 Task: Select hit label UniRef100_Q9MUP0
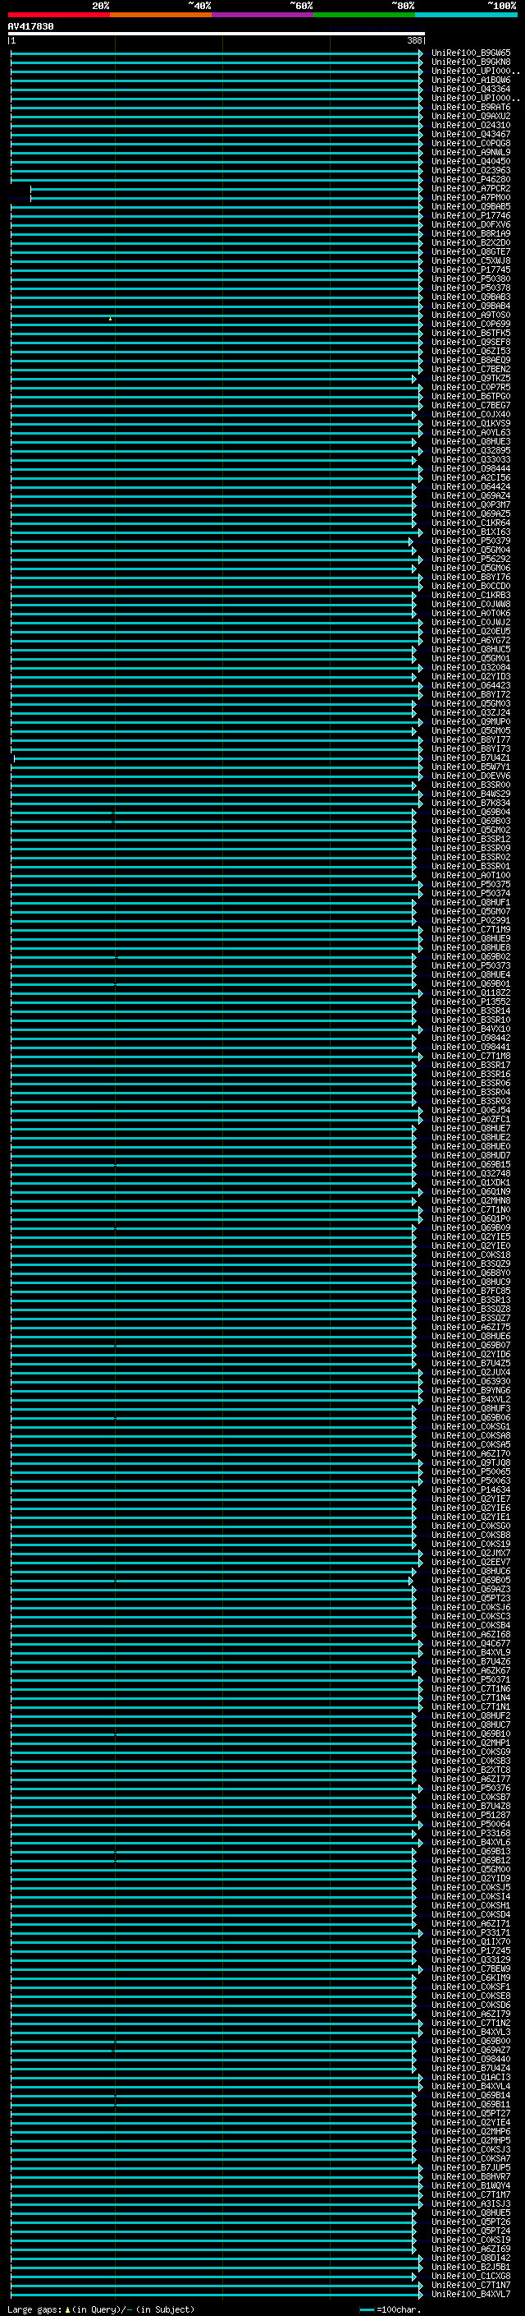(471, 721)
